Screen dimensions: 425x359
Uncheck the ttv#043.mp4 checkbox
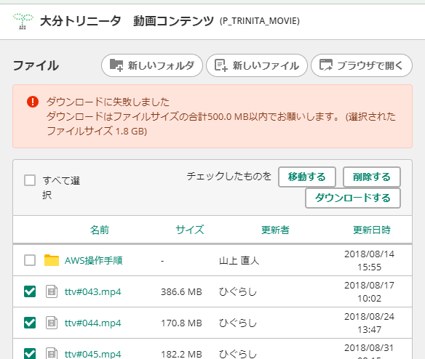tap(30, 291)
